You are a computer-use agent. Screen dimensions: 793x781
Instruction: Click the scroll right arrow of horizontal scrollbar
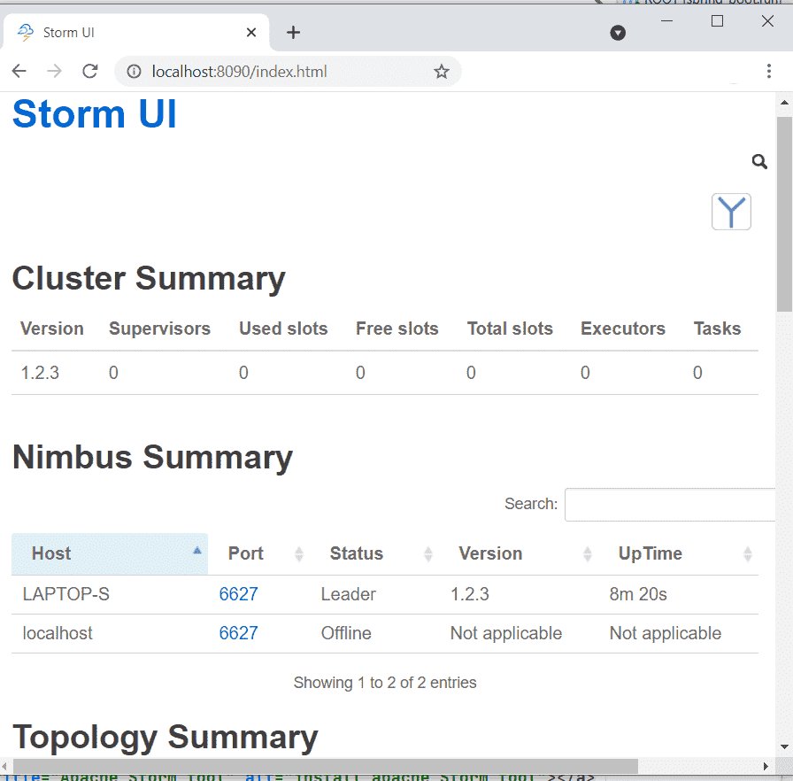pyautogui.click(x=766, y=766)
